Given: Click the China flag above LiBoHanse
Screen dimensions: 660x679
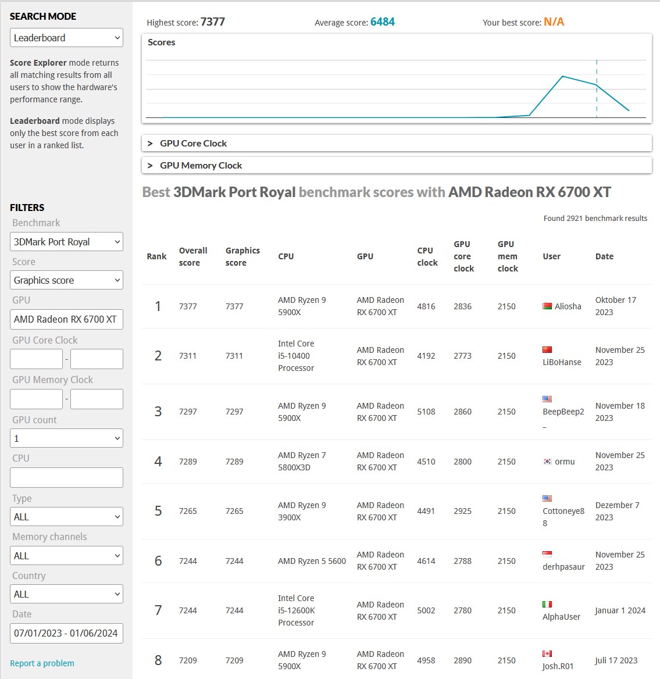Looking at the screenshot, I should [x=547, y=349].
